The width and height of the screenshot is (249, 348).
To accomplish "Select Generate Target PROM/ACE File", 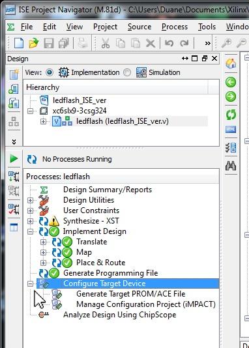I will (131, 294).
